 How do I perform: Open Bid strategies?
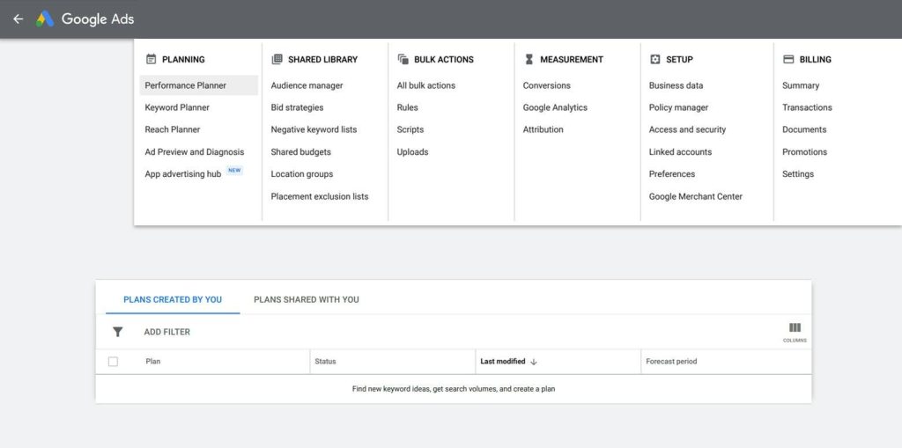click(x=297, y=107)
